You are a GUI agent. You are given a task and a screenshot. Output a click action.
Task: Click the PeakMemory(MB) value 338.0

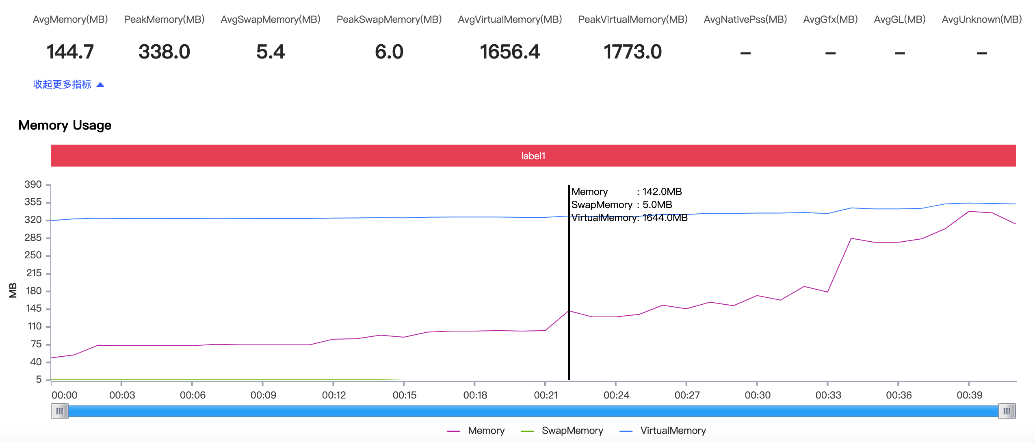pos(164,52)
